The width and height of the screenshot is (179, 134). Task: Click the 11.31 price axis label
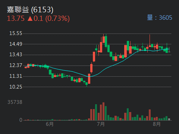[x=16, y=76]
